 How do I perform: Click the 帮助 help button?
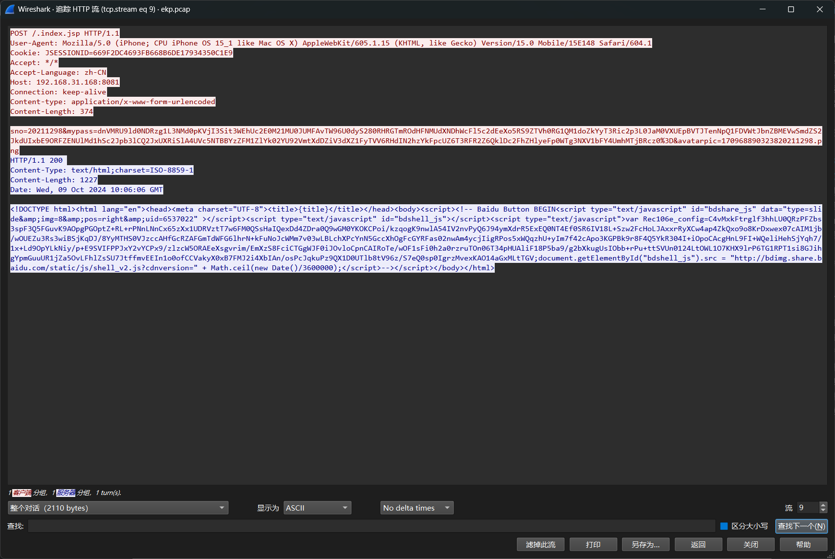[x=803, y=544]
